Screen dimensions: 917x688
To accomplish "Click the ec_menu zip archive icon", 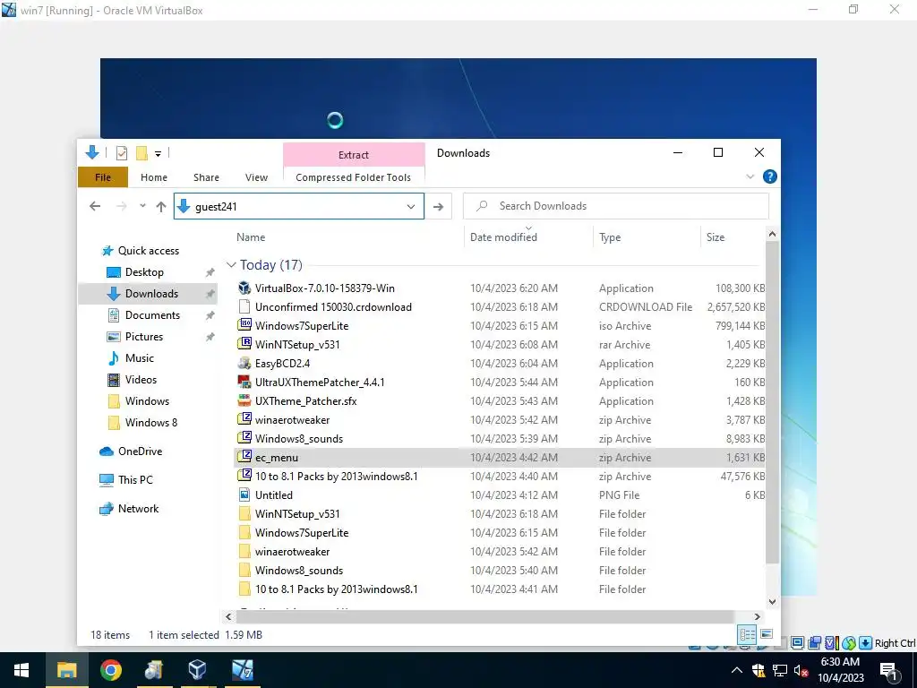I will coord(244,457).
